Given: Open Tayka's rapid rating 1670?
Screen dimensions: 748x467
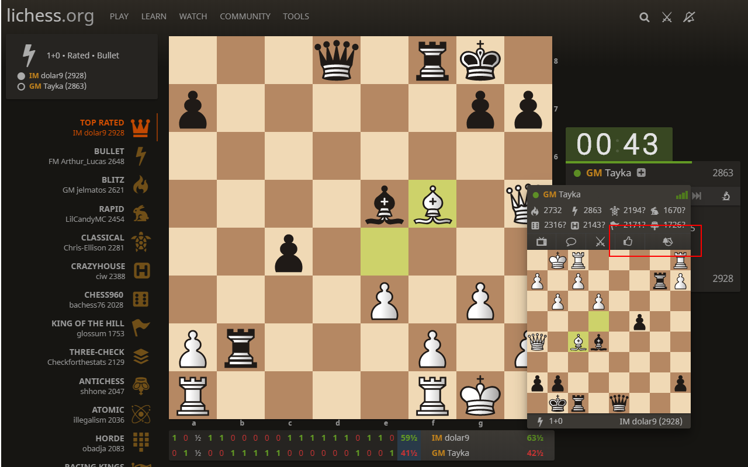Looking at the screenshot, I should click(669, 211).
